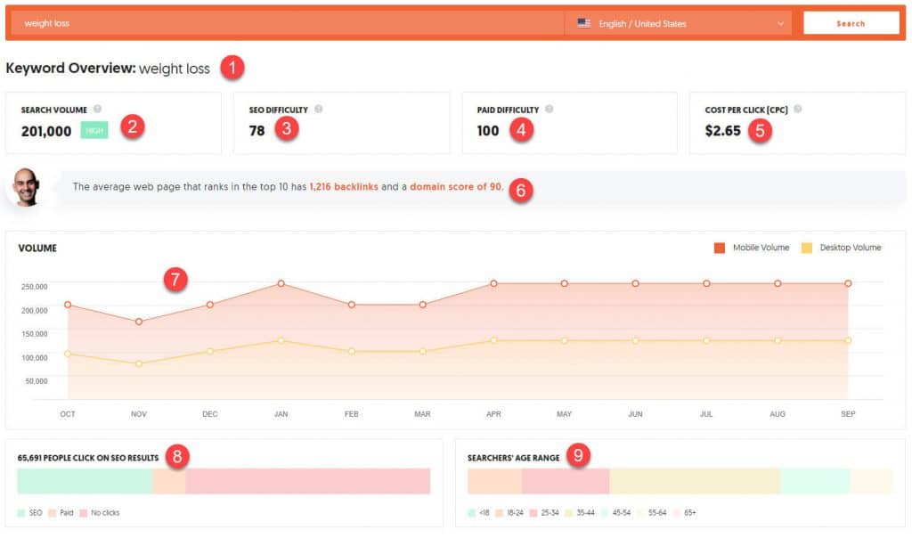Click the red number 7 annotation badge

175,280
